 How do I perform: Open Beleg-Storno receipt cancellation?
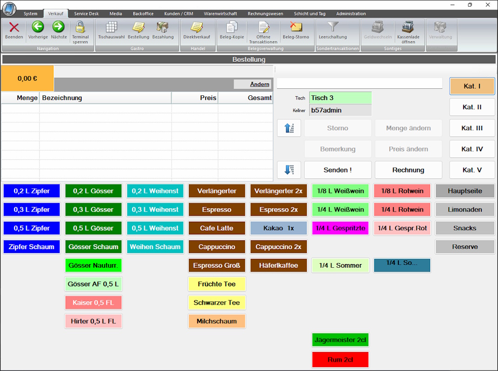point(296,27)
